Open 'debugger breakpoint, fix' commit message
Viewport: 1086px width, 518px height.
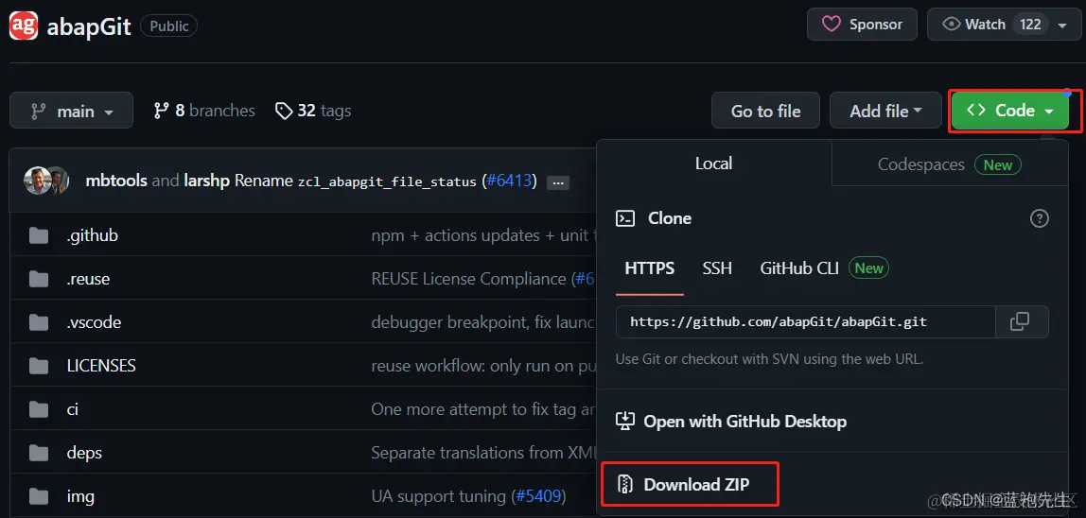tap(482, 322)
